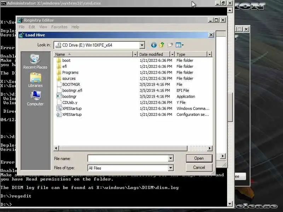Select the boot folder icon
Image resolution: width=283 pixels, height=212 pixels.
(59, 60)
